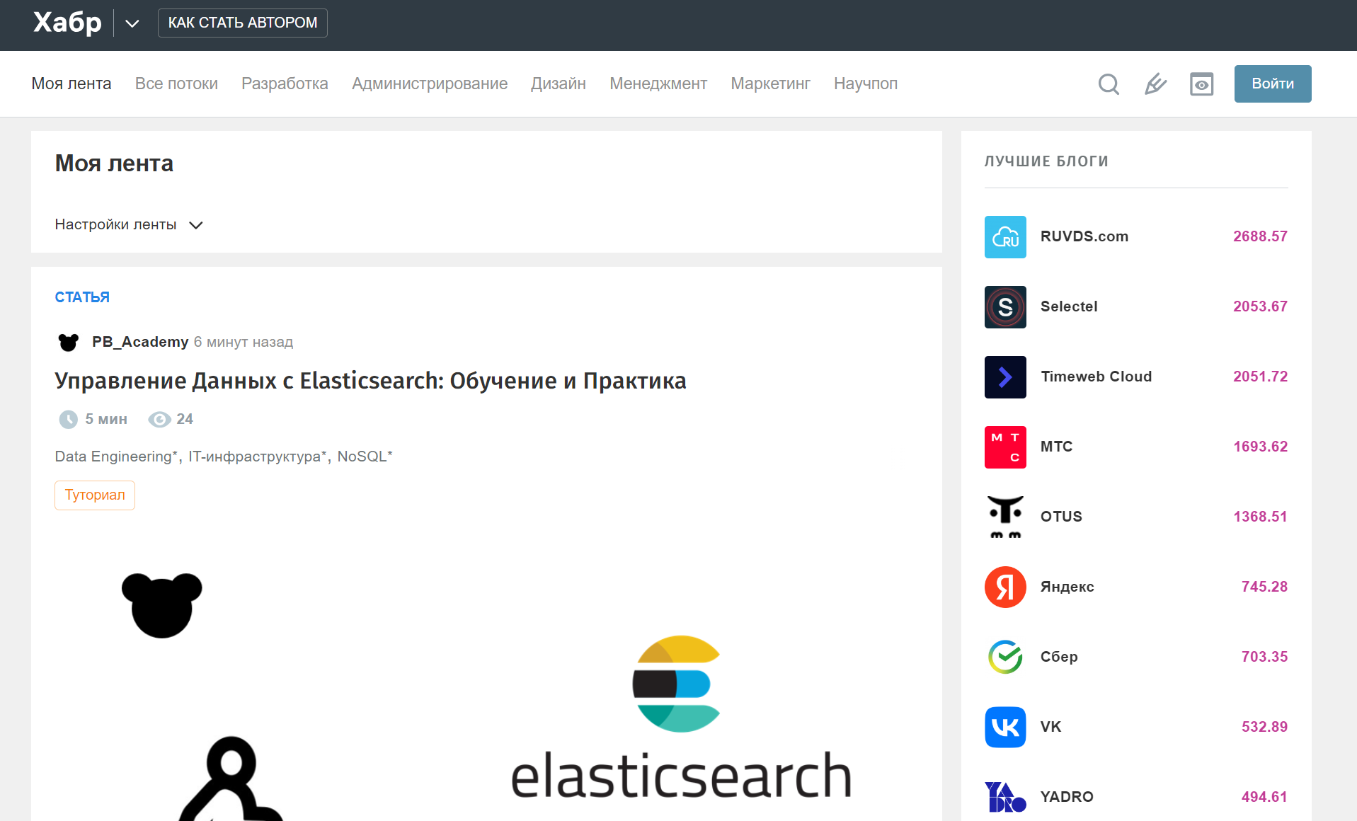The image size is (1357, 821).
Task: Click КАК СТАТЬ АВТОРОМ button
Action: [243, 23]
